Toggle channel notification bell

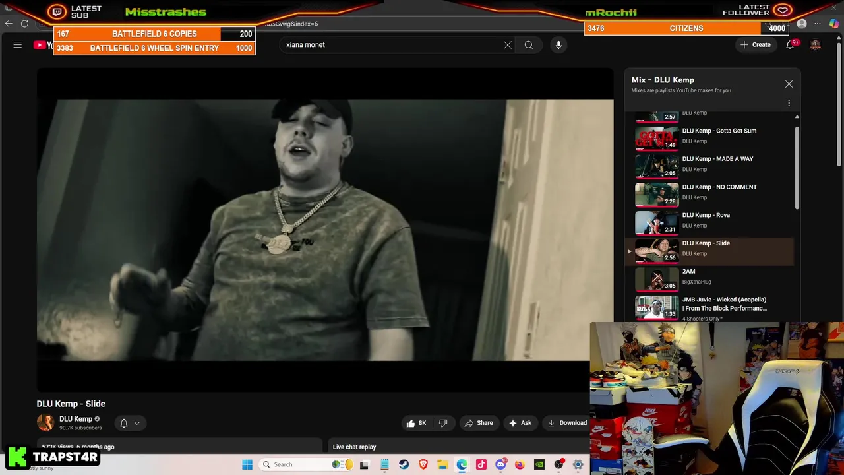tap(123, 423)
